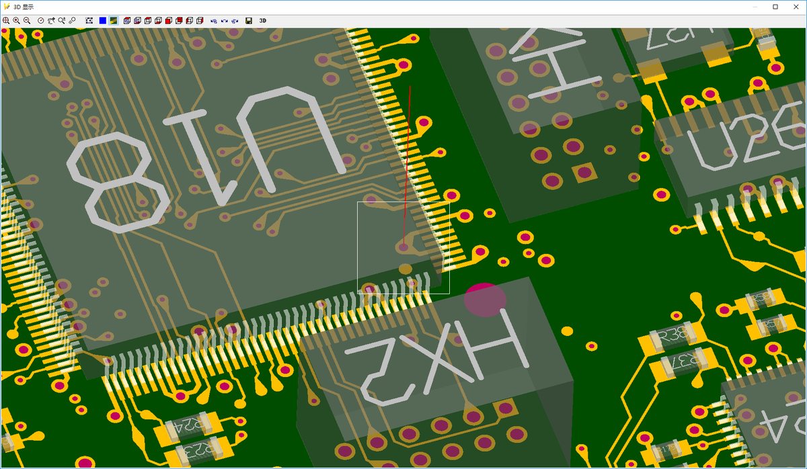
Task: Click the grey tool icon before the frame icon
Action: (72, 21)
